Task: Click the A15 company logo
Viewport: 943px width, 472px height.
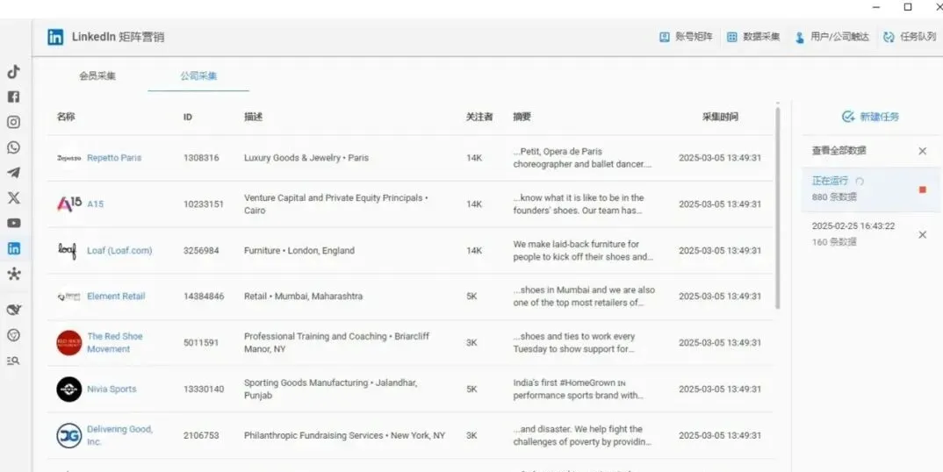Action: [68, 204]
